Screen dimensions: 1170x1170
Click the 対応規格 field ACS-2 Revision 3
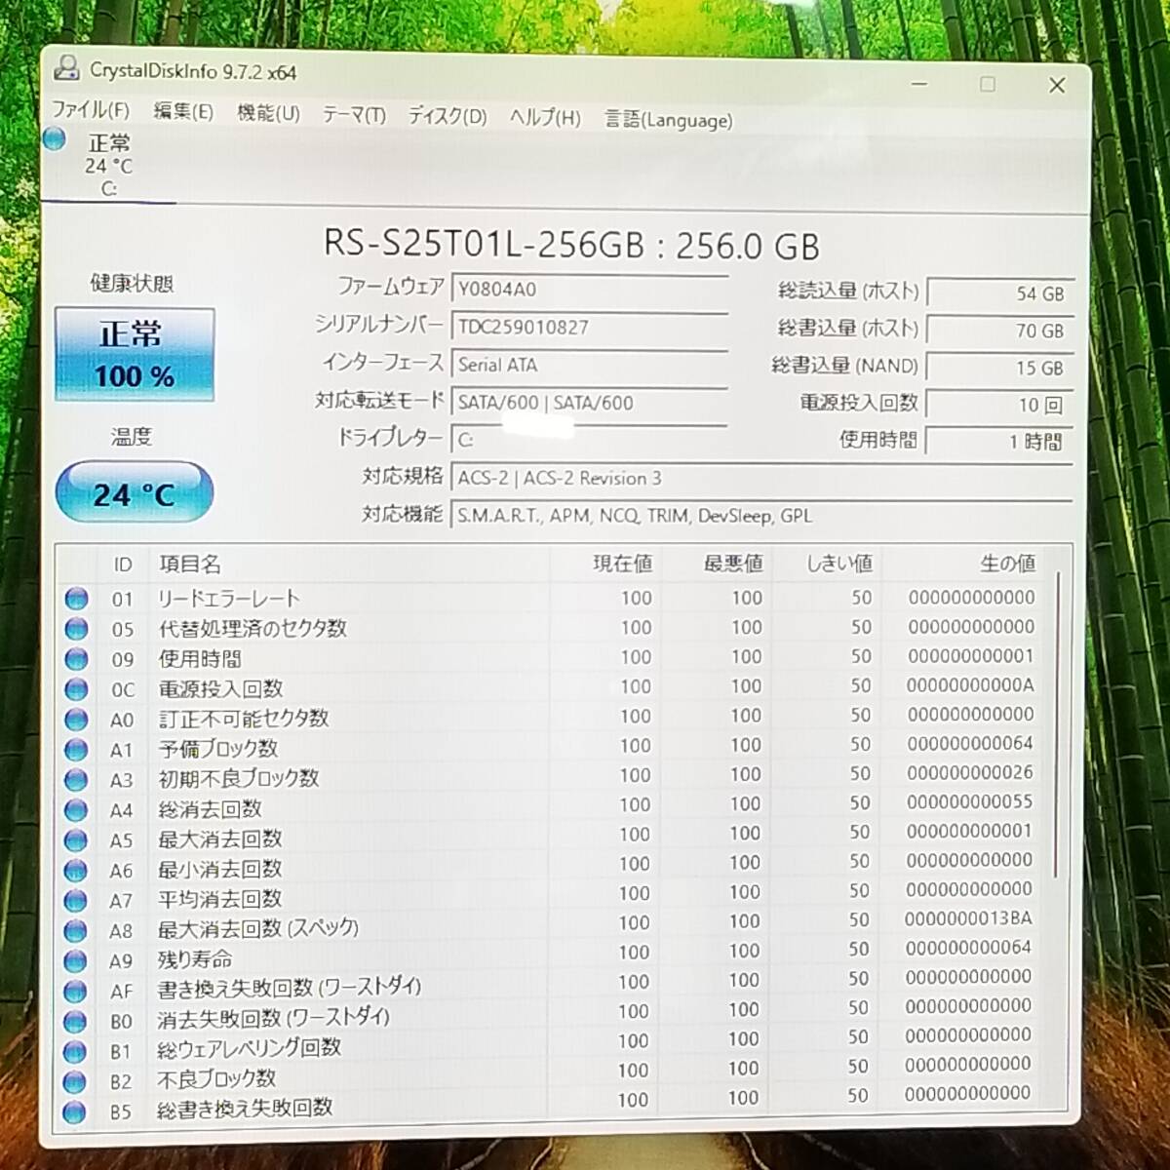762,478
